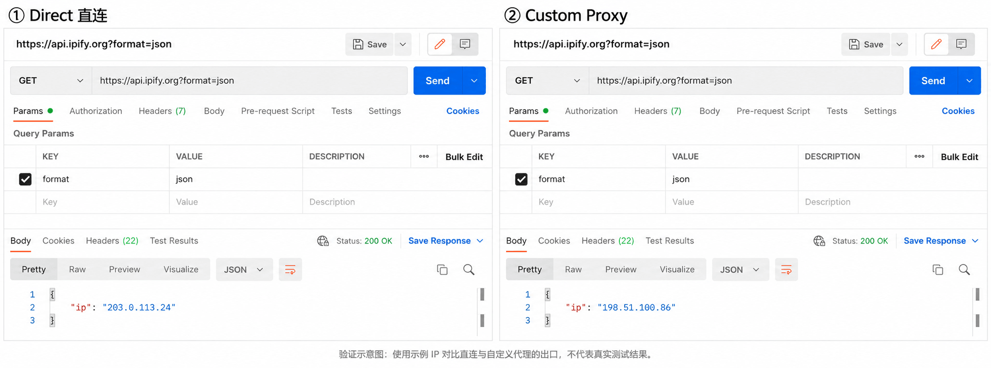Click response scrollbar in Custom Proxy panel

tap(977, 307)
